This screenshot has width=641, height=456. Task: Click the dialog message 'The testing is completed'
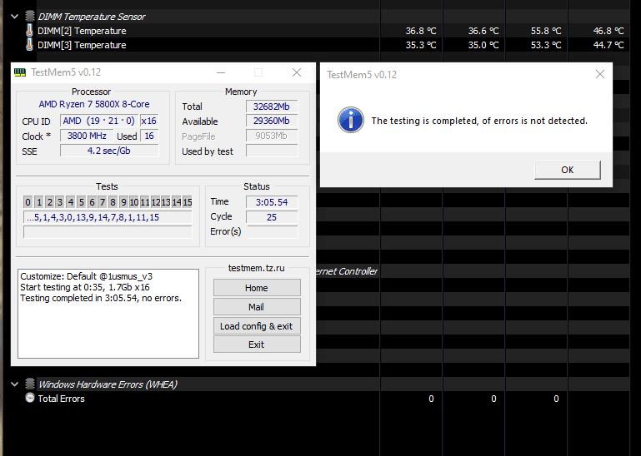pos(479,121)
